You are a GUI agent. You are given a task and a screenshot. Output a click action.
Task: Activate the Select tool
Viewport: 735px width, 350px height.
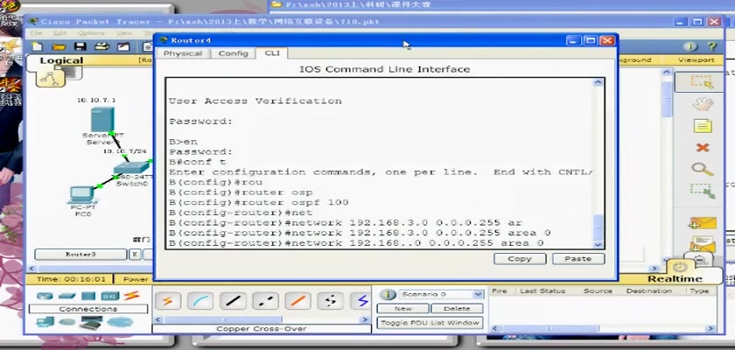click(x=702, y=82)
